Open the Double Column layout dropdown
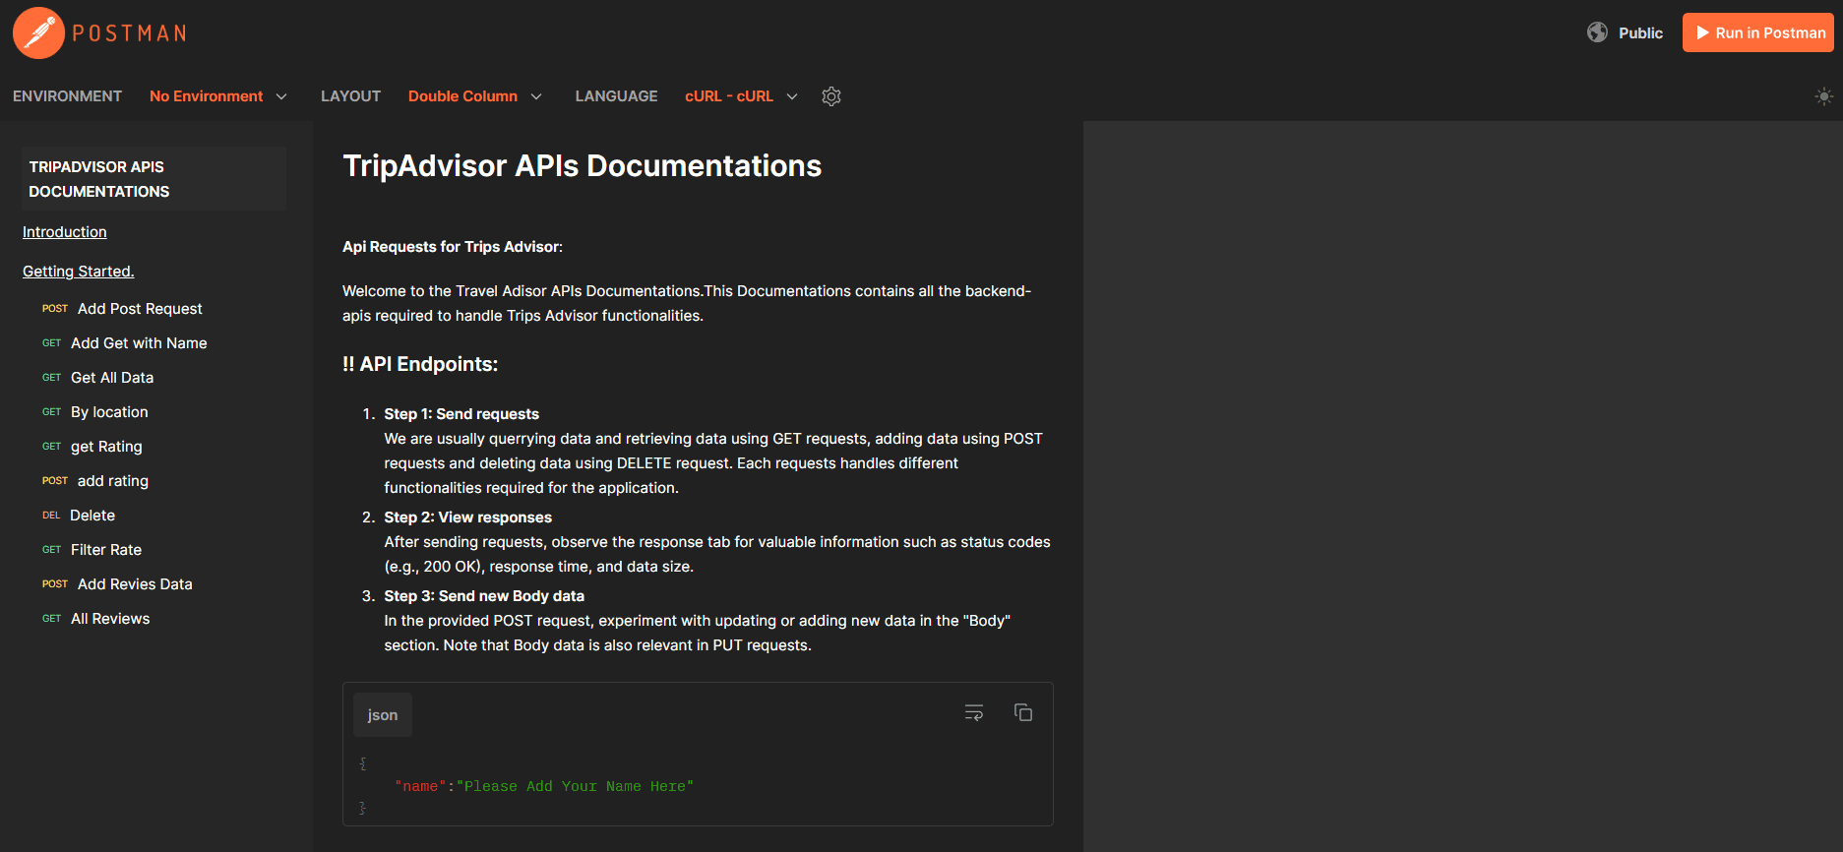1843x852 pixels. tap(475, 96)
